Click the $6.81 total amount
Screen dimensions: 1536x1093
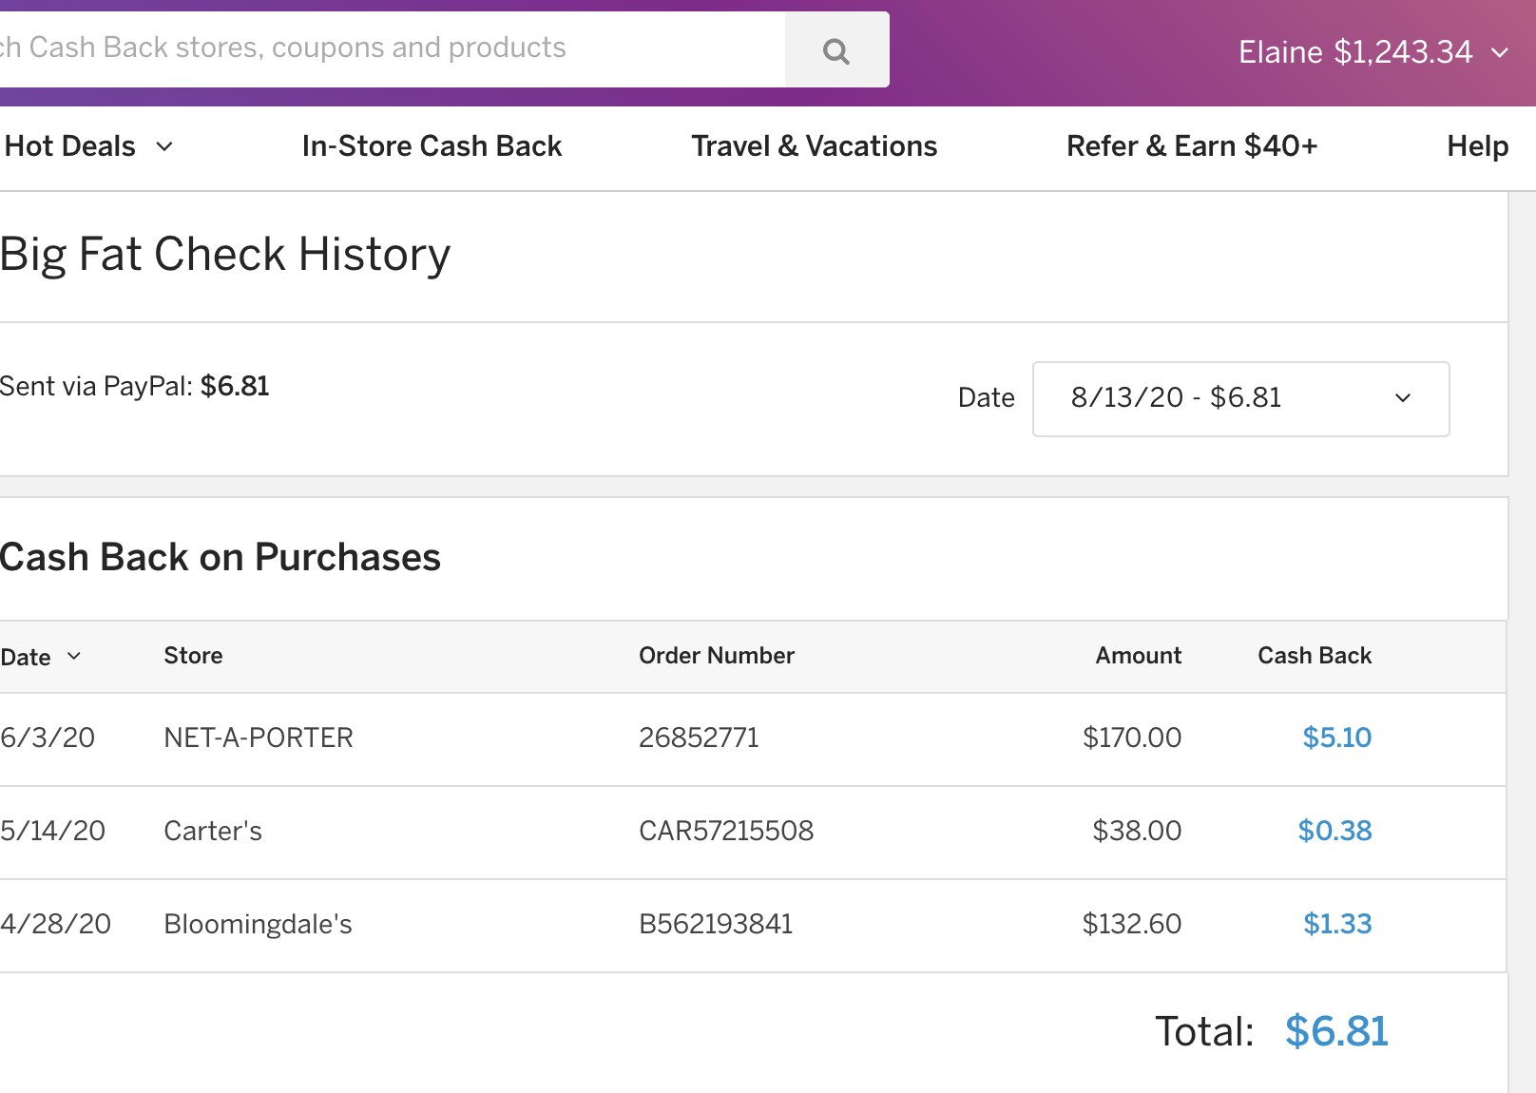(1336, 1031)
